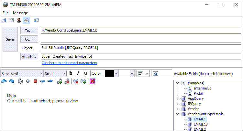Select the EMAIL1 field in tree

[200, 119]
